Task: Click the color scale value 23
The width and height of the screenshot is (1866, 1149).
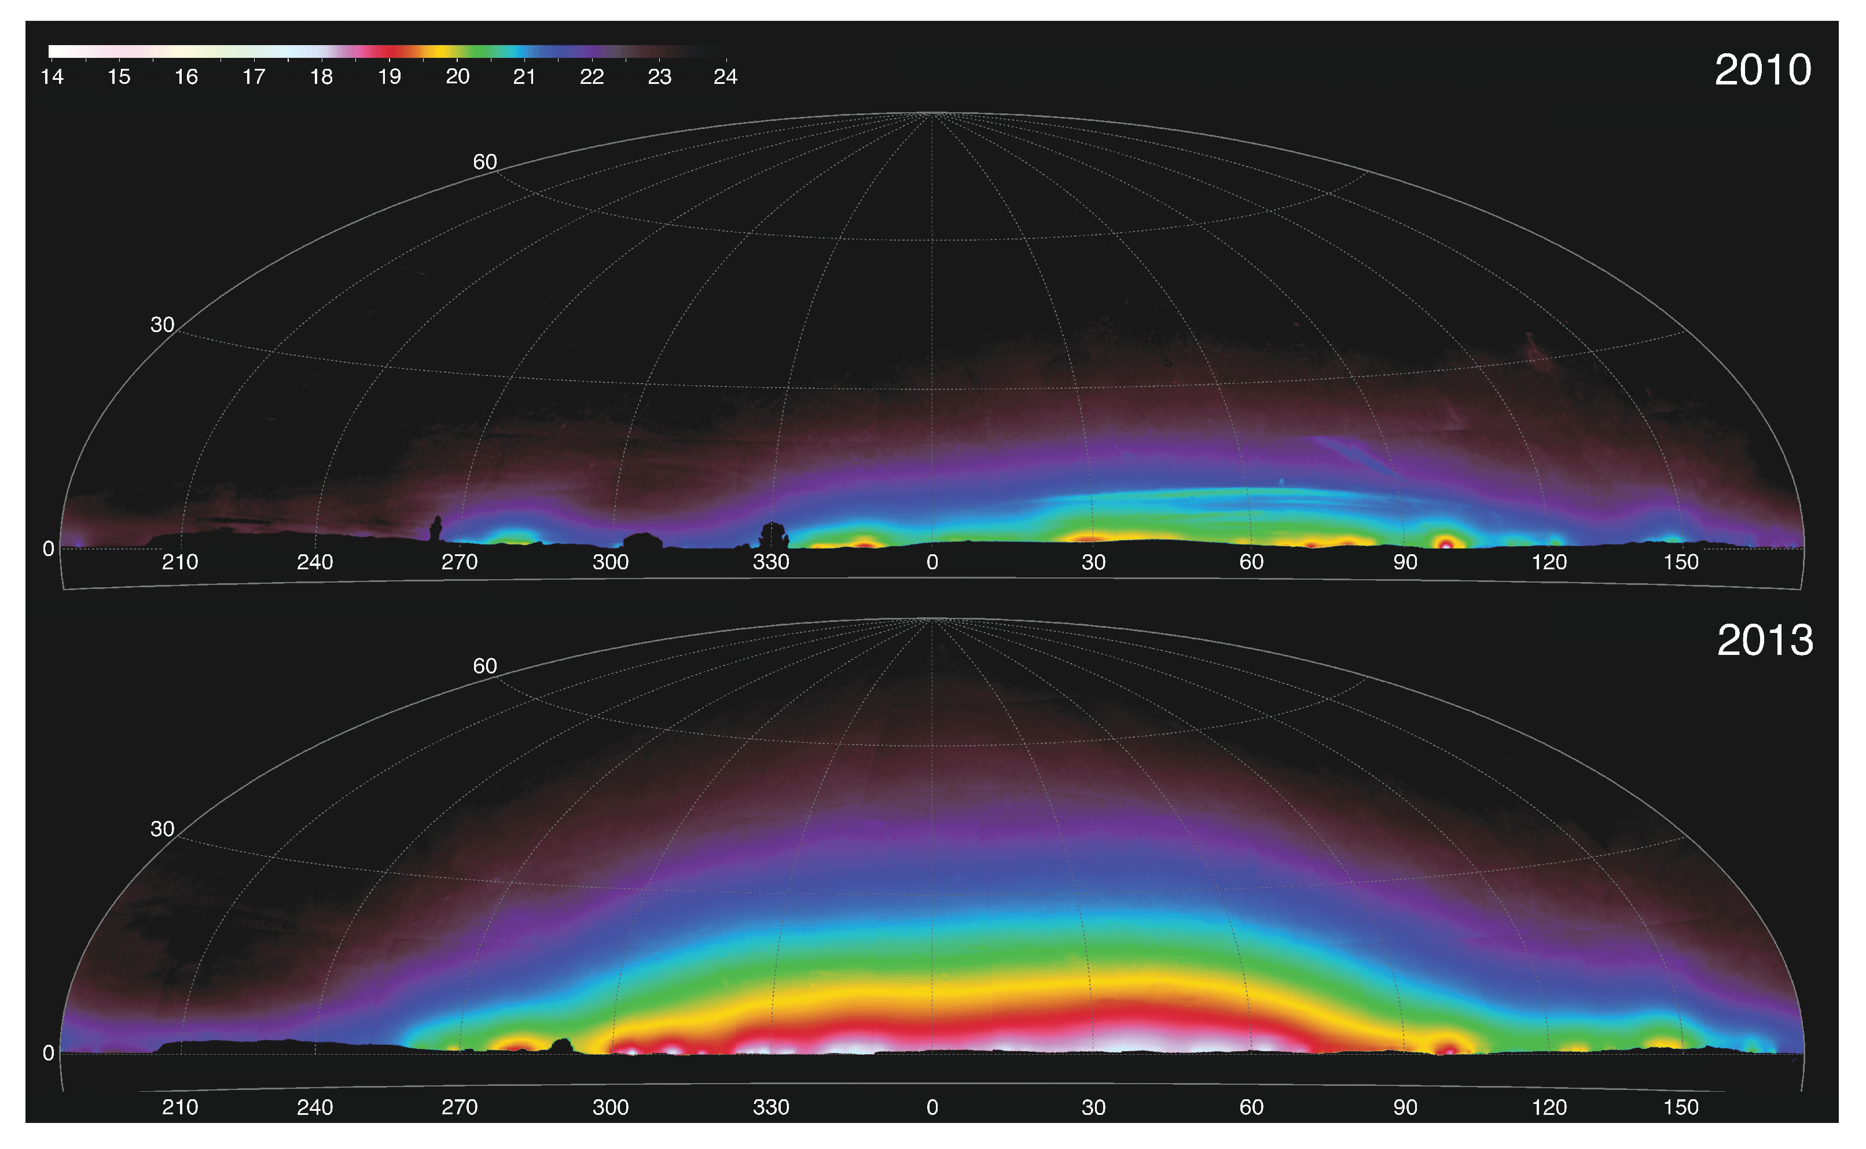Action: click(x=659, y=77)
